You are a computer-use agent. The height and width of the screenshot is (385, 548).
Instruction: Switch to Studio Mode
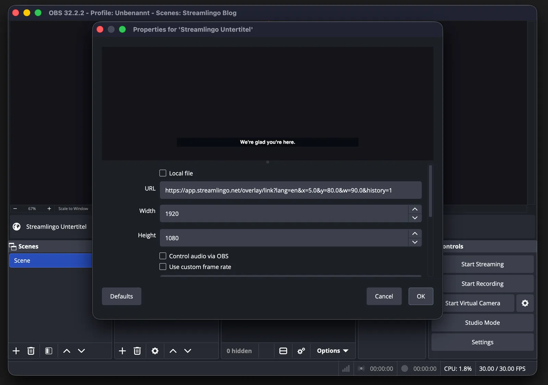[483, 323]
